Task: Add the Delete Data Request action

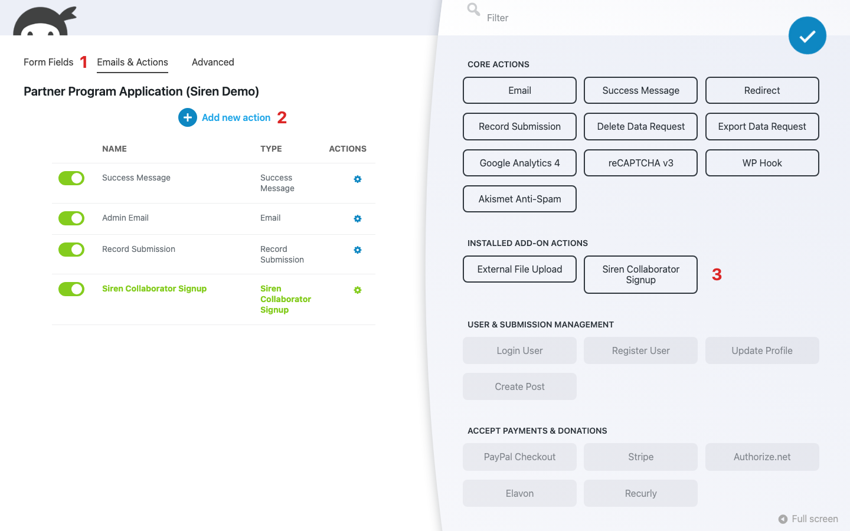Action: 640,126
